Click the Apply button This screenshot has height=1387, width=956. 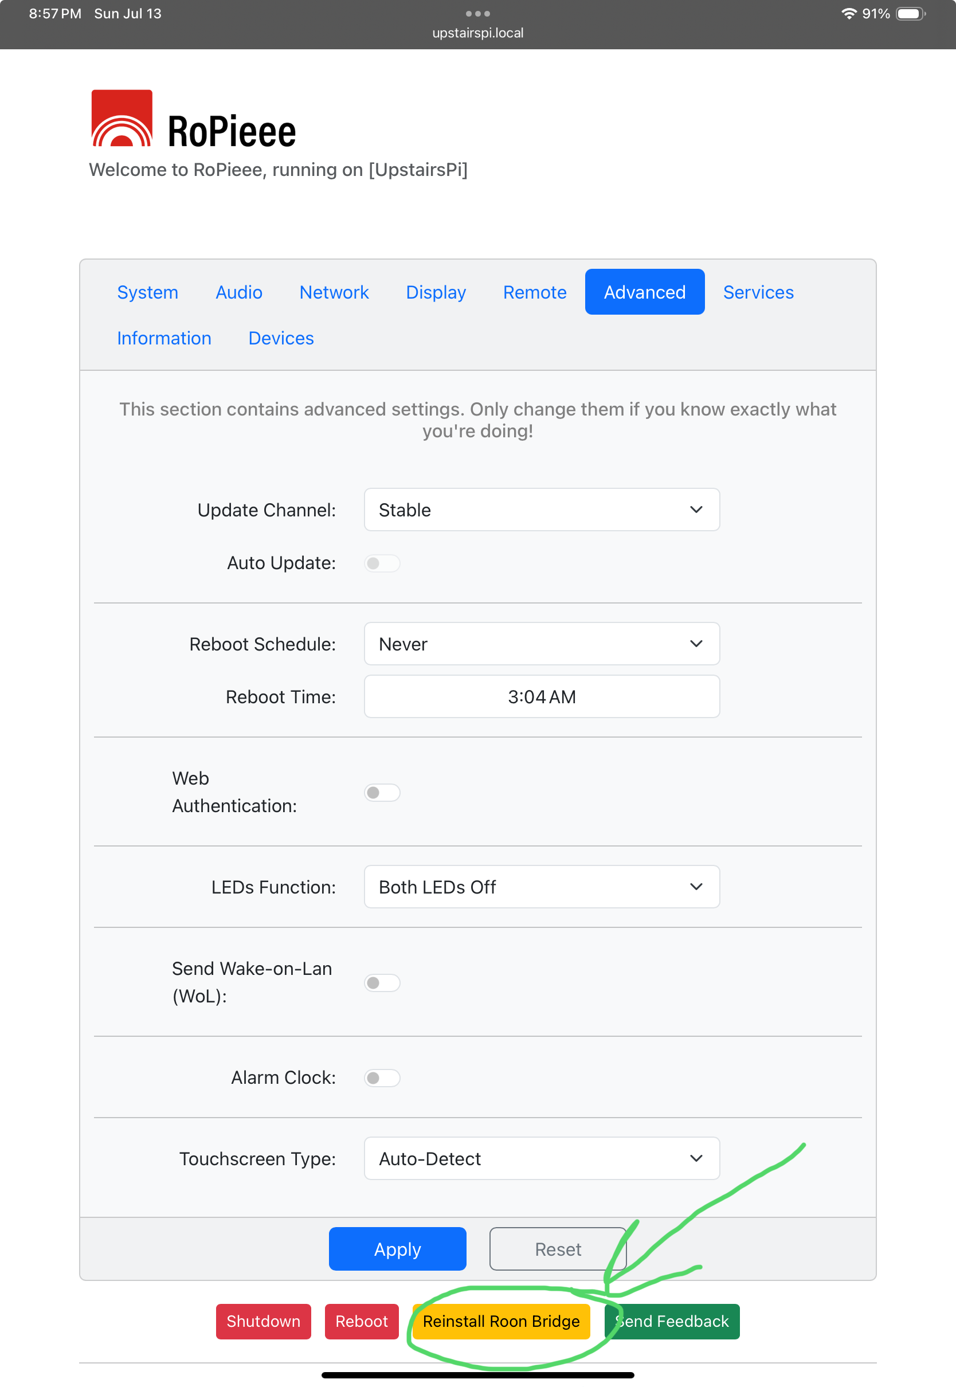coord(397,1249)
